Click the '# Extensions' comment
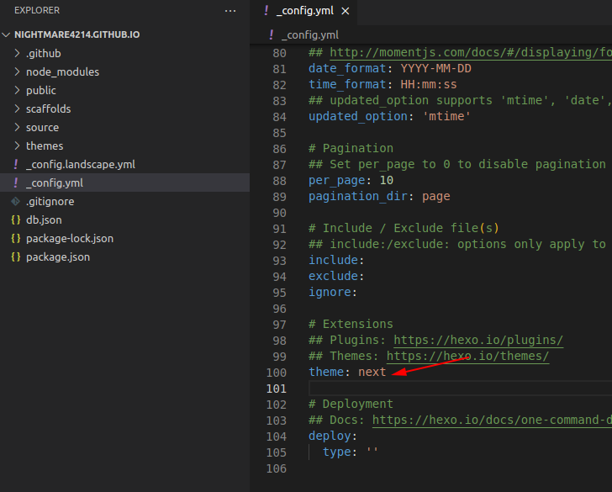This screenshot has height=492, width=612. [x=351, y=324]
